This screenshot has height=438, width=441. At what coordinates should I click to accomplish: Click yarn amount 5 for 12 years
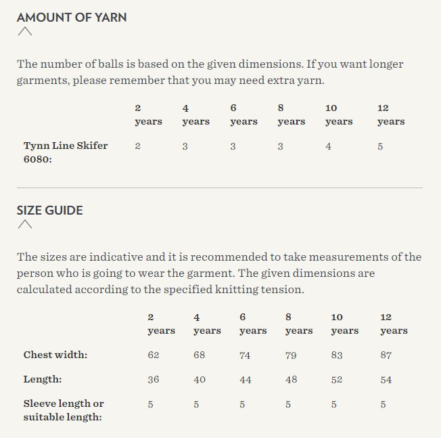pos(380,146)
